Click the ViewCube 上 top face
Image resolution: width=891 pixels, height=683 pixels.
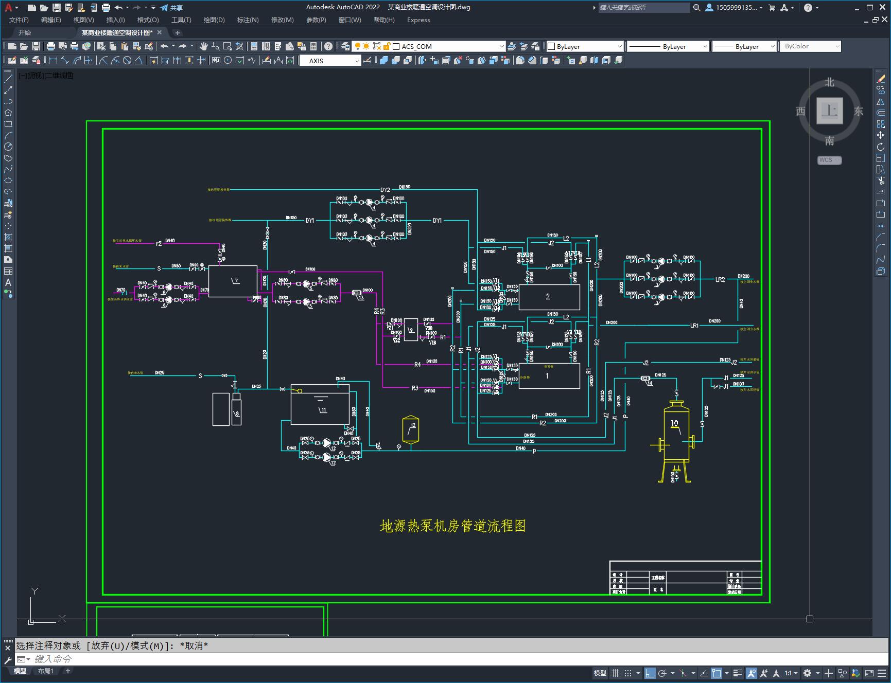pyautogui.click(x=829, y=111)
